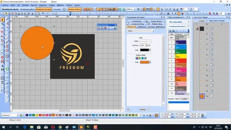Open the line Color dropdown arrow
The image size is (231, 130).
pos(150,50)
